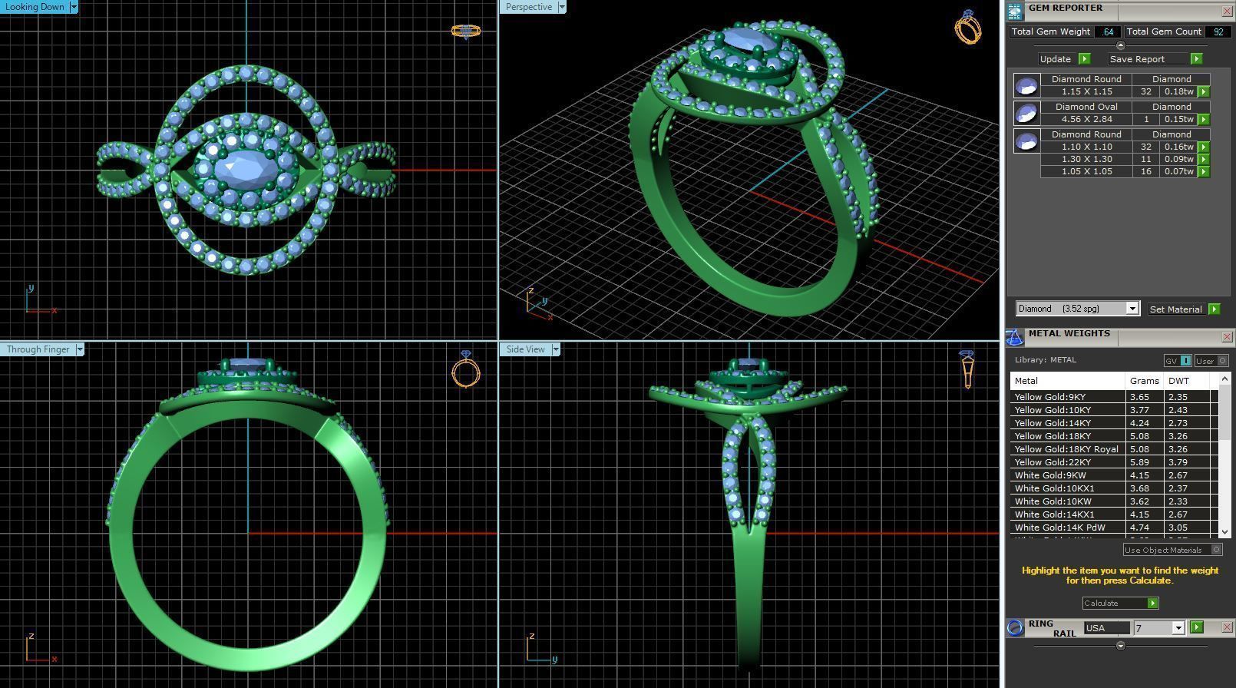Click the Gem Reporter panel icon

[x=1015, y=11]
